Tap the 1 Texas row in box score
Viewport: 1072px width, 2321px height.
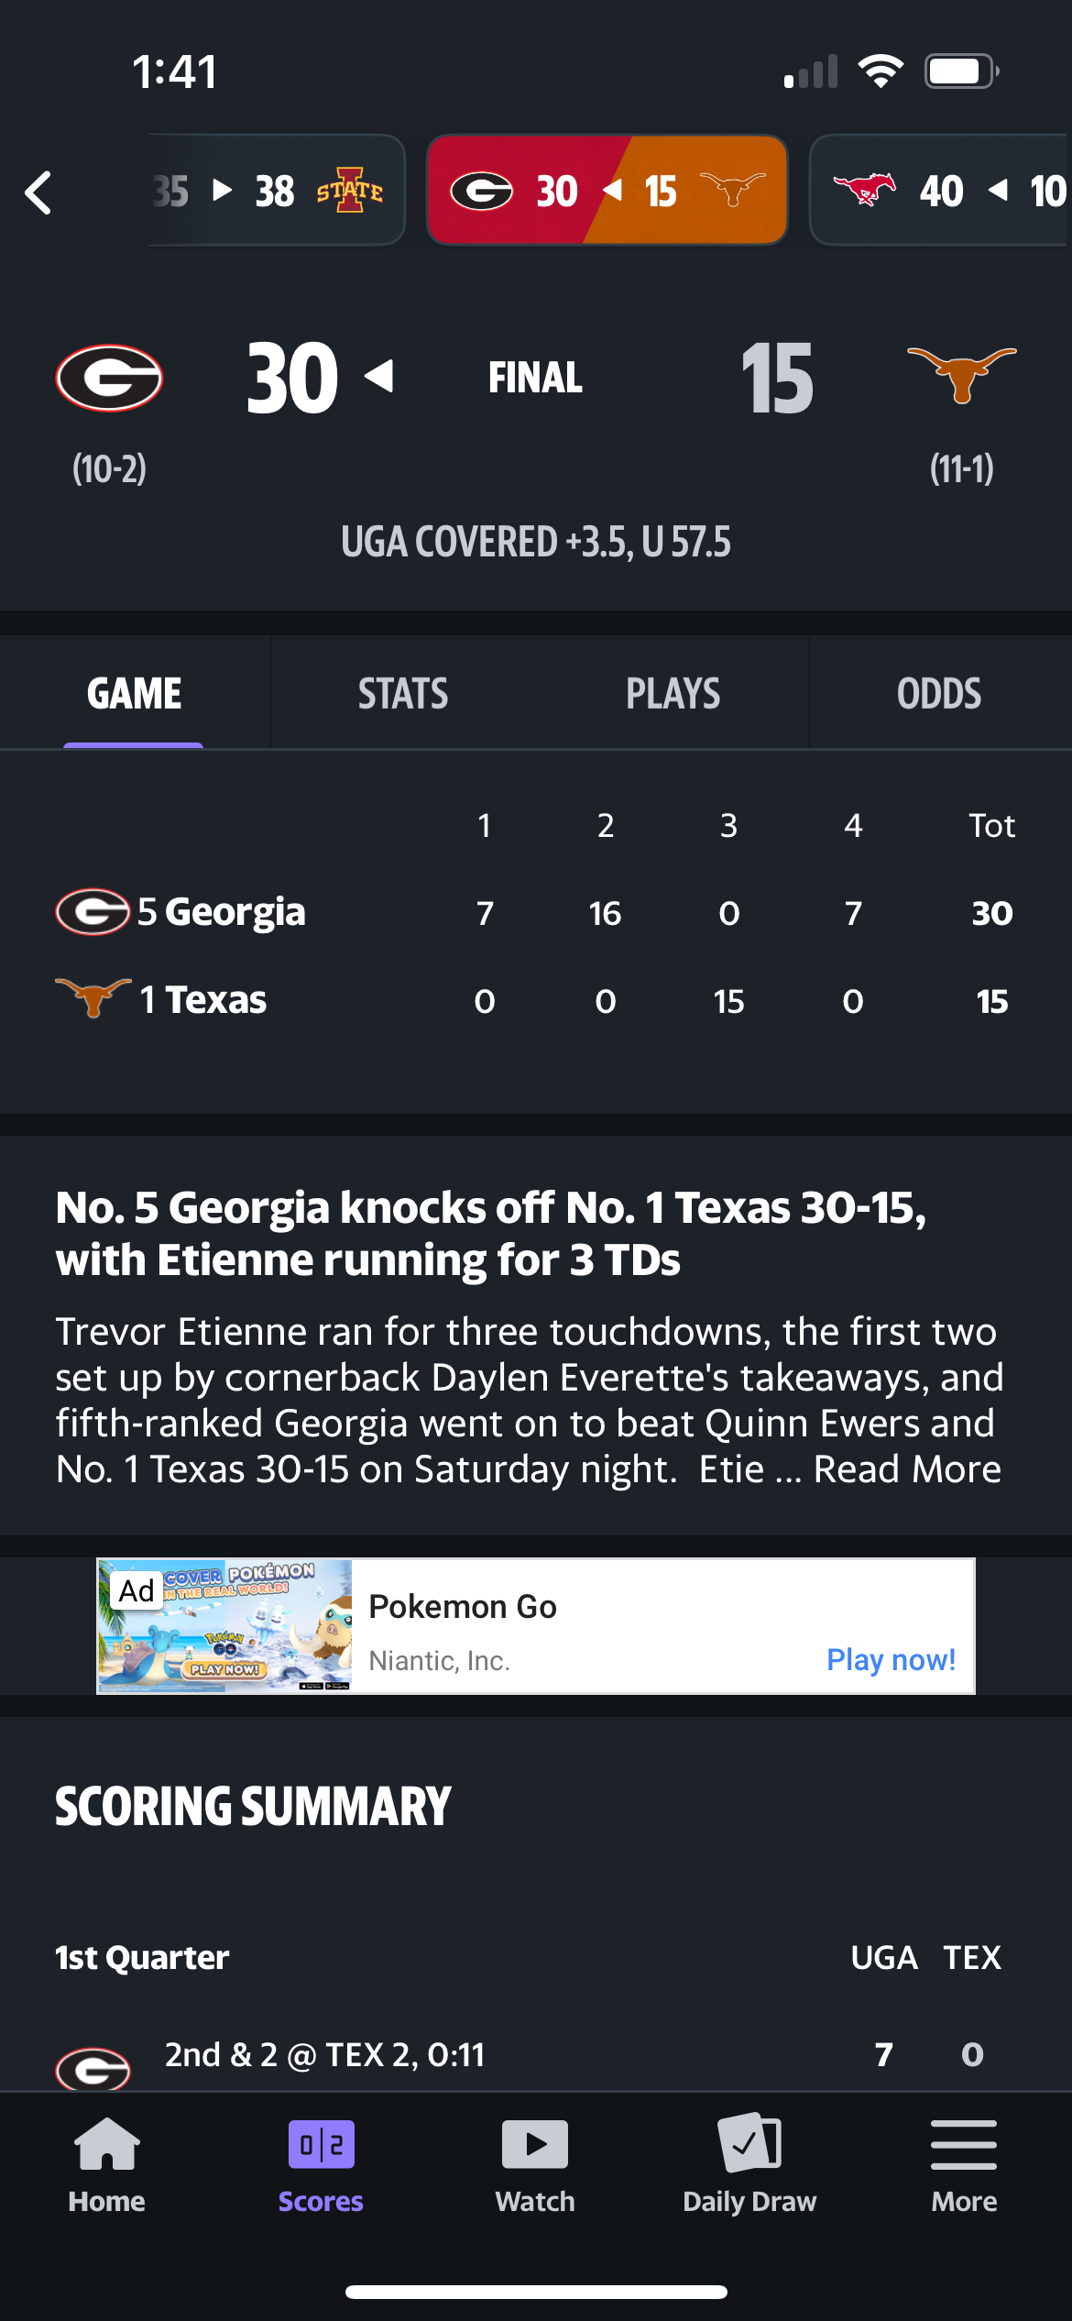tap(203, 1000)
